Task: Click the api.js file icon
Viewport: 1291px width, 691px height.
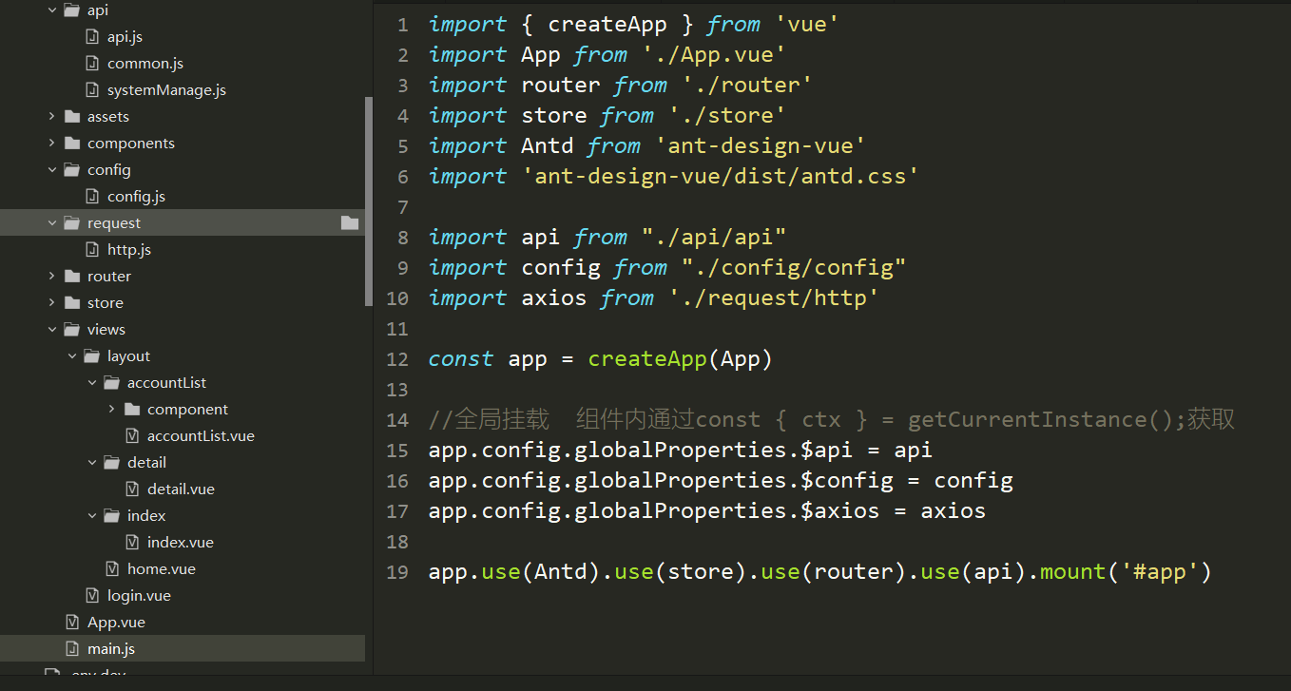Action: (x=92, y=37)
